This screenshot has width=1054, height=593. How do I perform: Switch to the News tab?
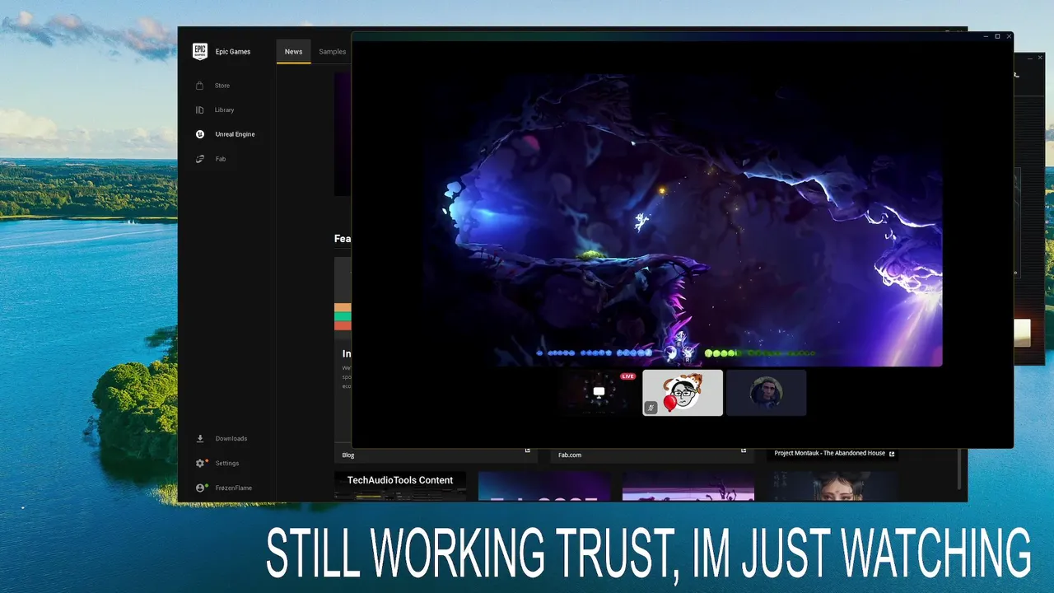(x=293, y=52)
